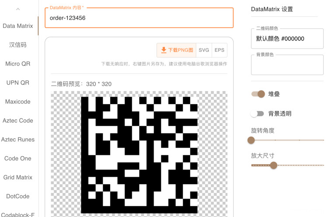Download the code as EPS
328x217 pixels.
point(220,50)
